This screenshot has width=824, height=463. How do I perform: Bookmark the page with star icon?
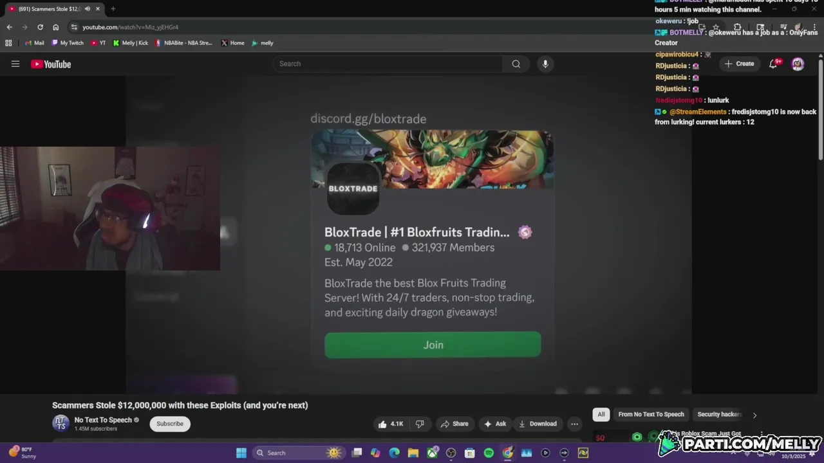coord(715,28)
